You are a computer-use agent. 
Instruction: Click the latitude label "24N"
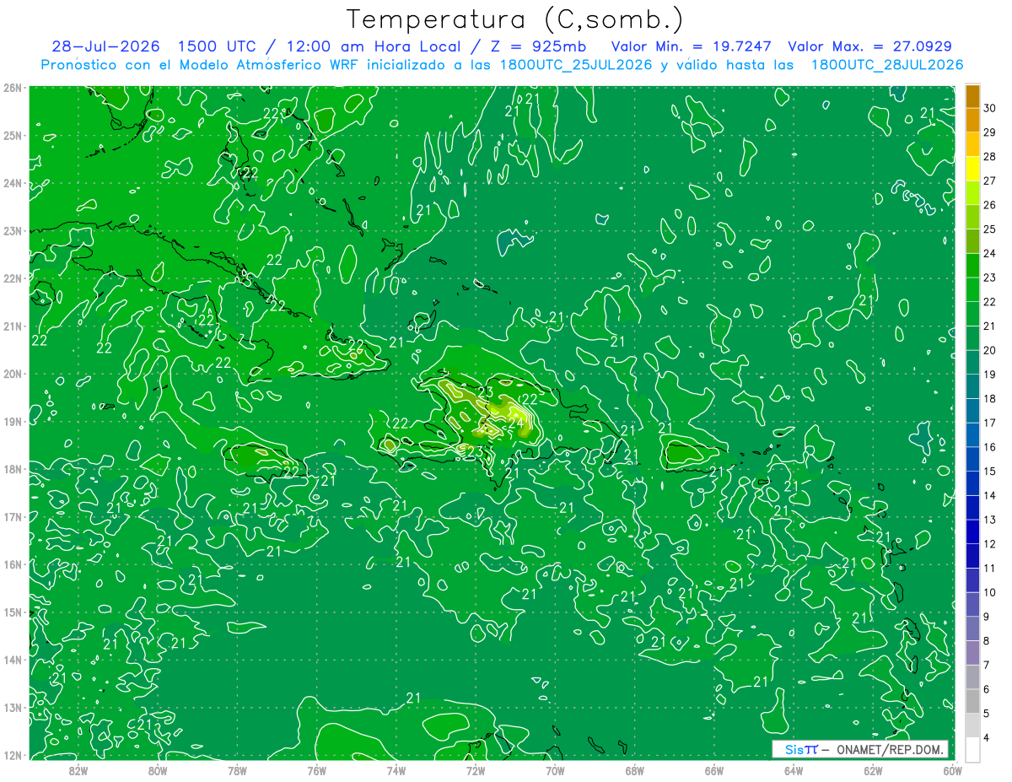13,183
